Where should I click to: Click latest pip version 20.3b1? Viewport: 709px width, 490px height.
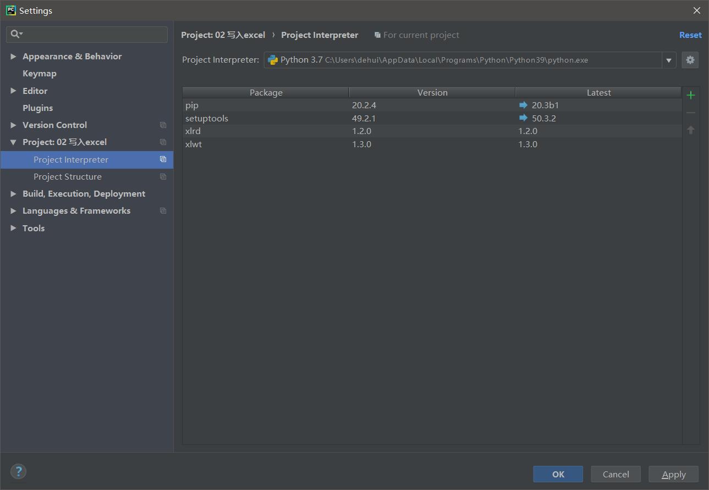pyautogui.click(x=545, y=105)
